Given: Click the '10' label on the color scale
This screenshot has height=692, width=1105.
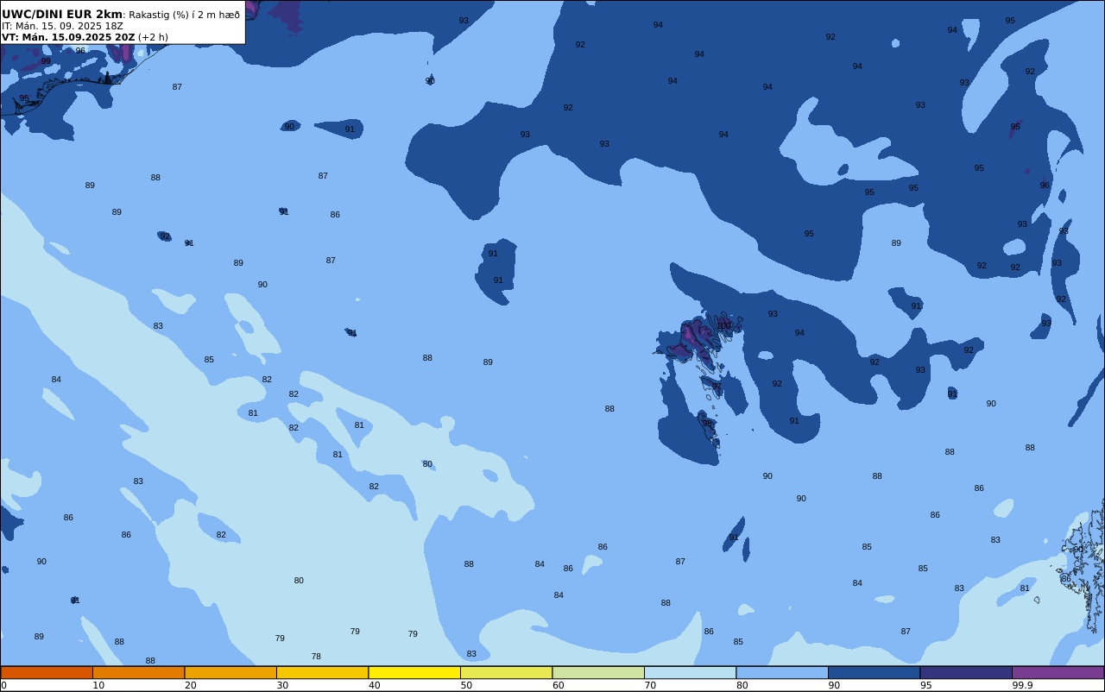Looking at the screenshot, I should (98, 685).
